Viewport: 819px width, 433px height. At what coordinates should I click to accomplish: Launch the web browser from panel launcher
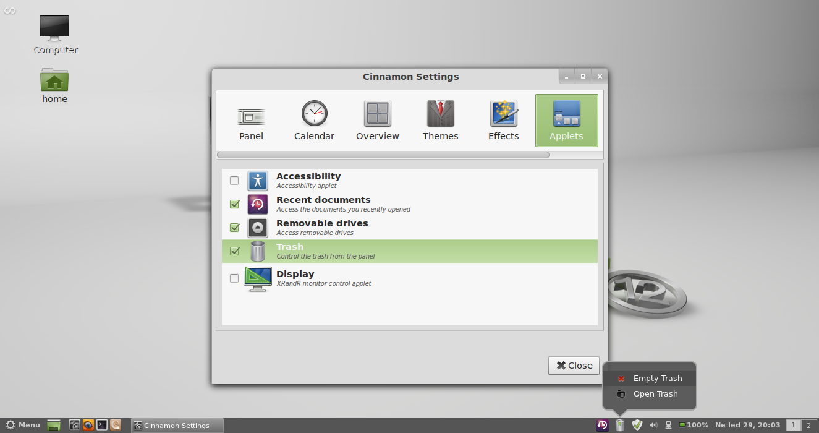(x=88, y=425)
